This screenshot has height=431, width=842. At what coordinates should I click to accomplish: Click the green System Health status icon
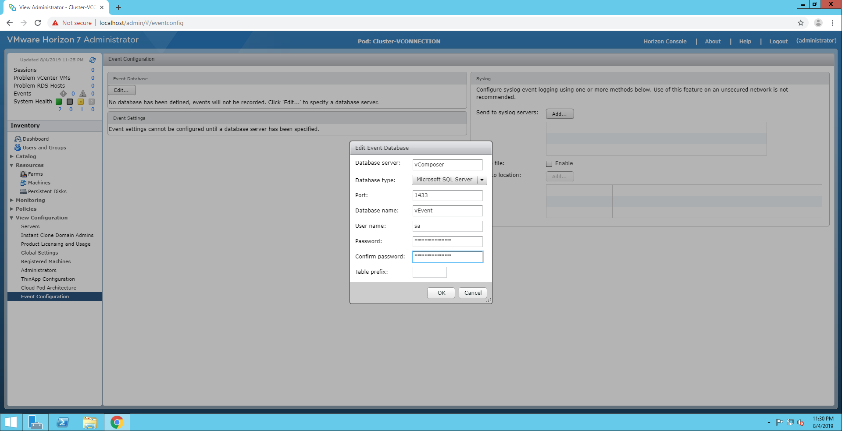59,102
